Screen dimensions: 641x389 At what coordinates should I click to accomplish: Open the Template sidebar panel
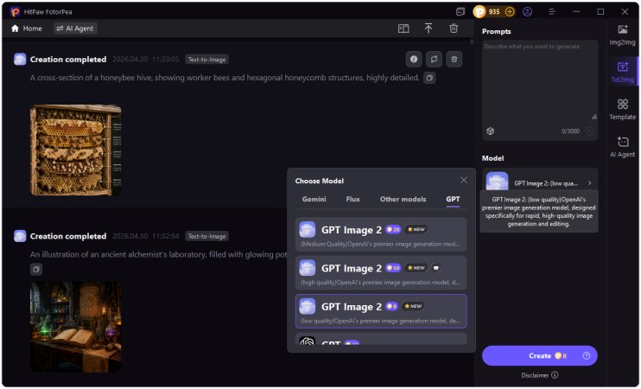tap(622, 109)
